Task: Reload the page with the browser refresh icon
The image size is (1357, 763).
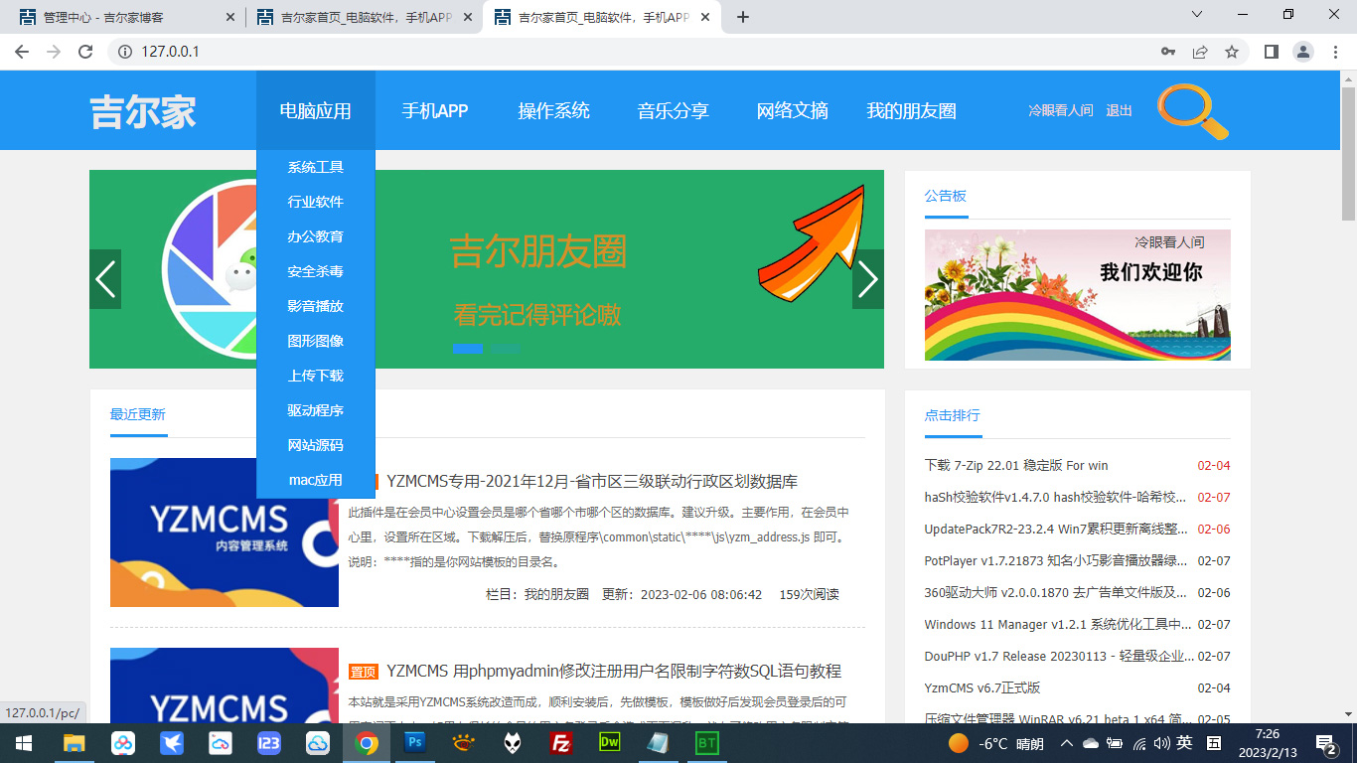Action: pos(85,52)
